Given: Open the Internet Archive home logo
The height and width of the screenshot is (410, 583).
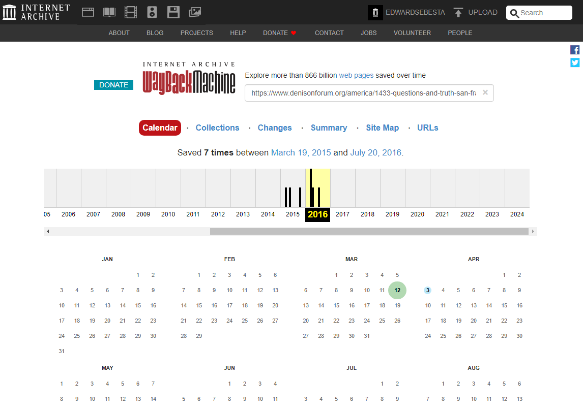Looking at the screenshot, I should tap(36, 12).
